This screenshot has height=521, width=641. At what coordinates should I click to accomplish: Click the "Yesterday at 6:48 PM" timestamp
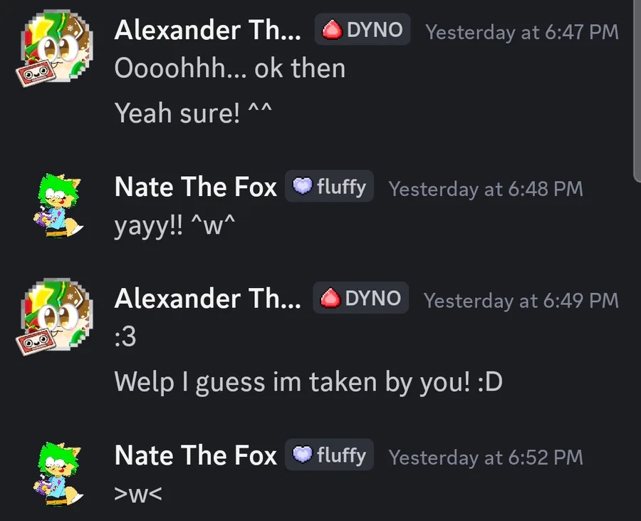pos(485,189)
